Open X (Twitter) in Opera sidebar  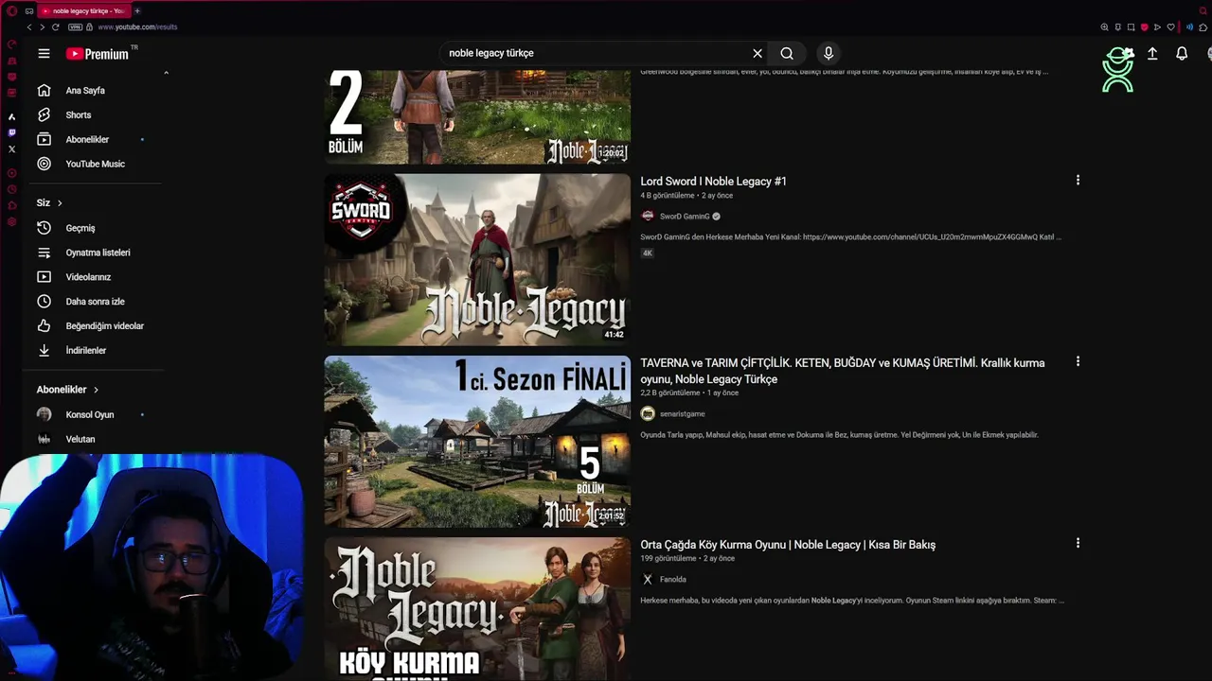click(x=11, y=149)
